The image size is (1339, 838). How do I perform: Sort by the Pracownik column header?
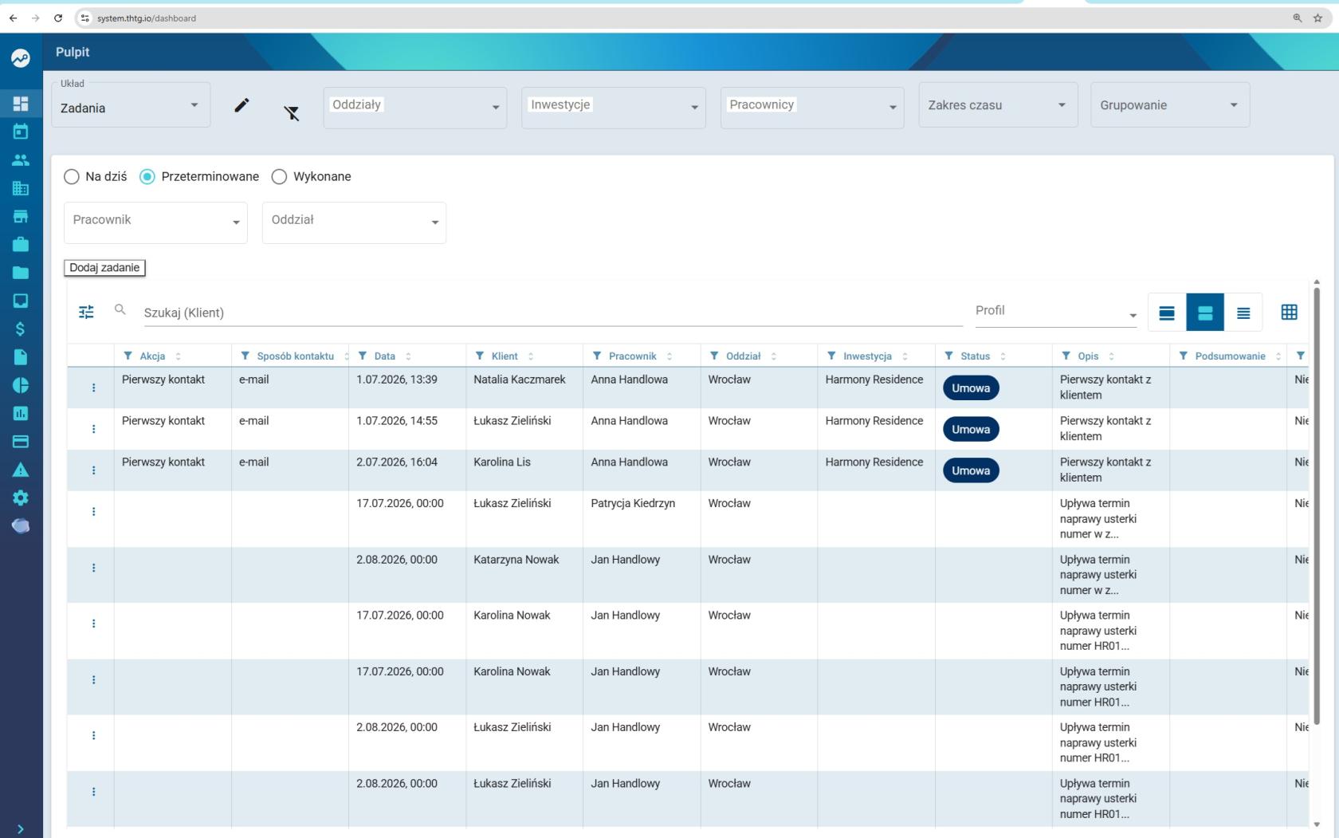[669, 356]
